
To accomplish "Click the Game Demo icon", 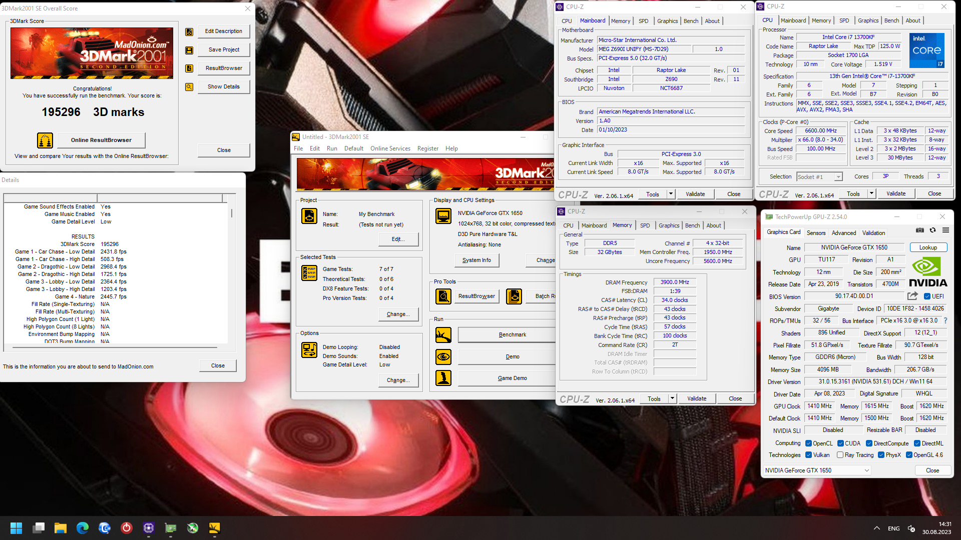I will click(x=443, y=378).
